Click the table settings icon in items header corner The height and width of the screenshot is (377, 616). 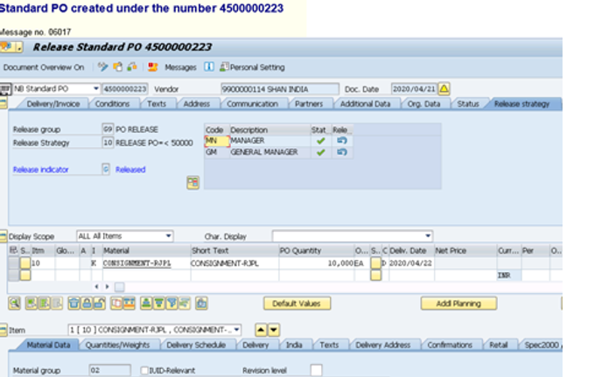pyautogui.click(x=13, y=250)
